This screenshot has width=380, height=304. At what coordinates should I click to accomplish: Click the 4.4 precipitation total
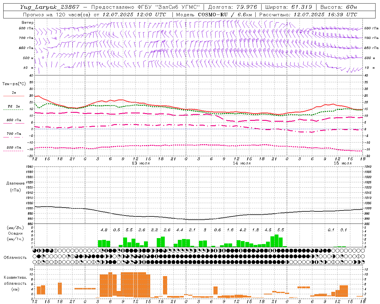point(180,230)
